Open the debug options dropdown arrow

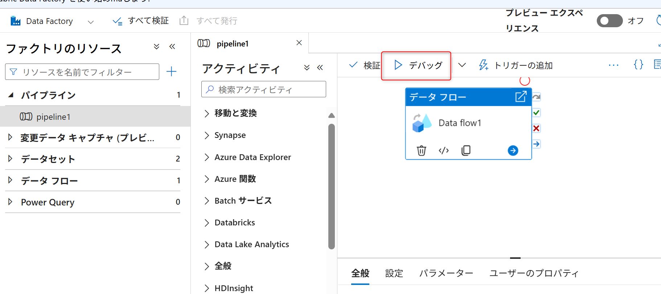click(462, 65)
